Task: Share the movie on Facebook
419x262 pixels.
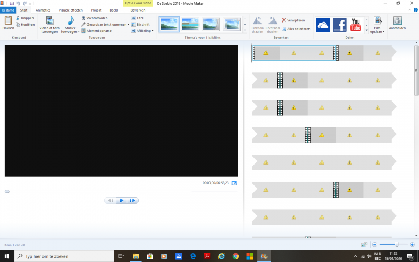Action: [x=339, y=25]
